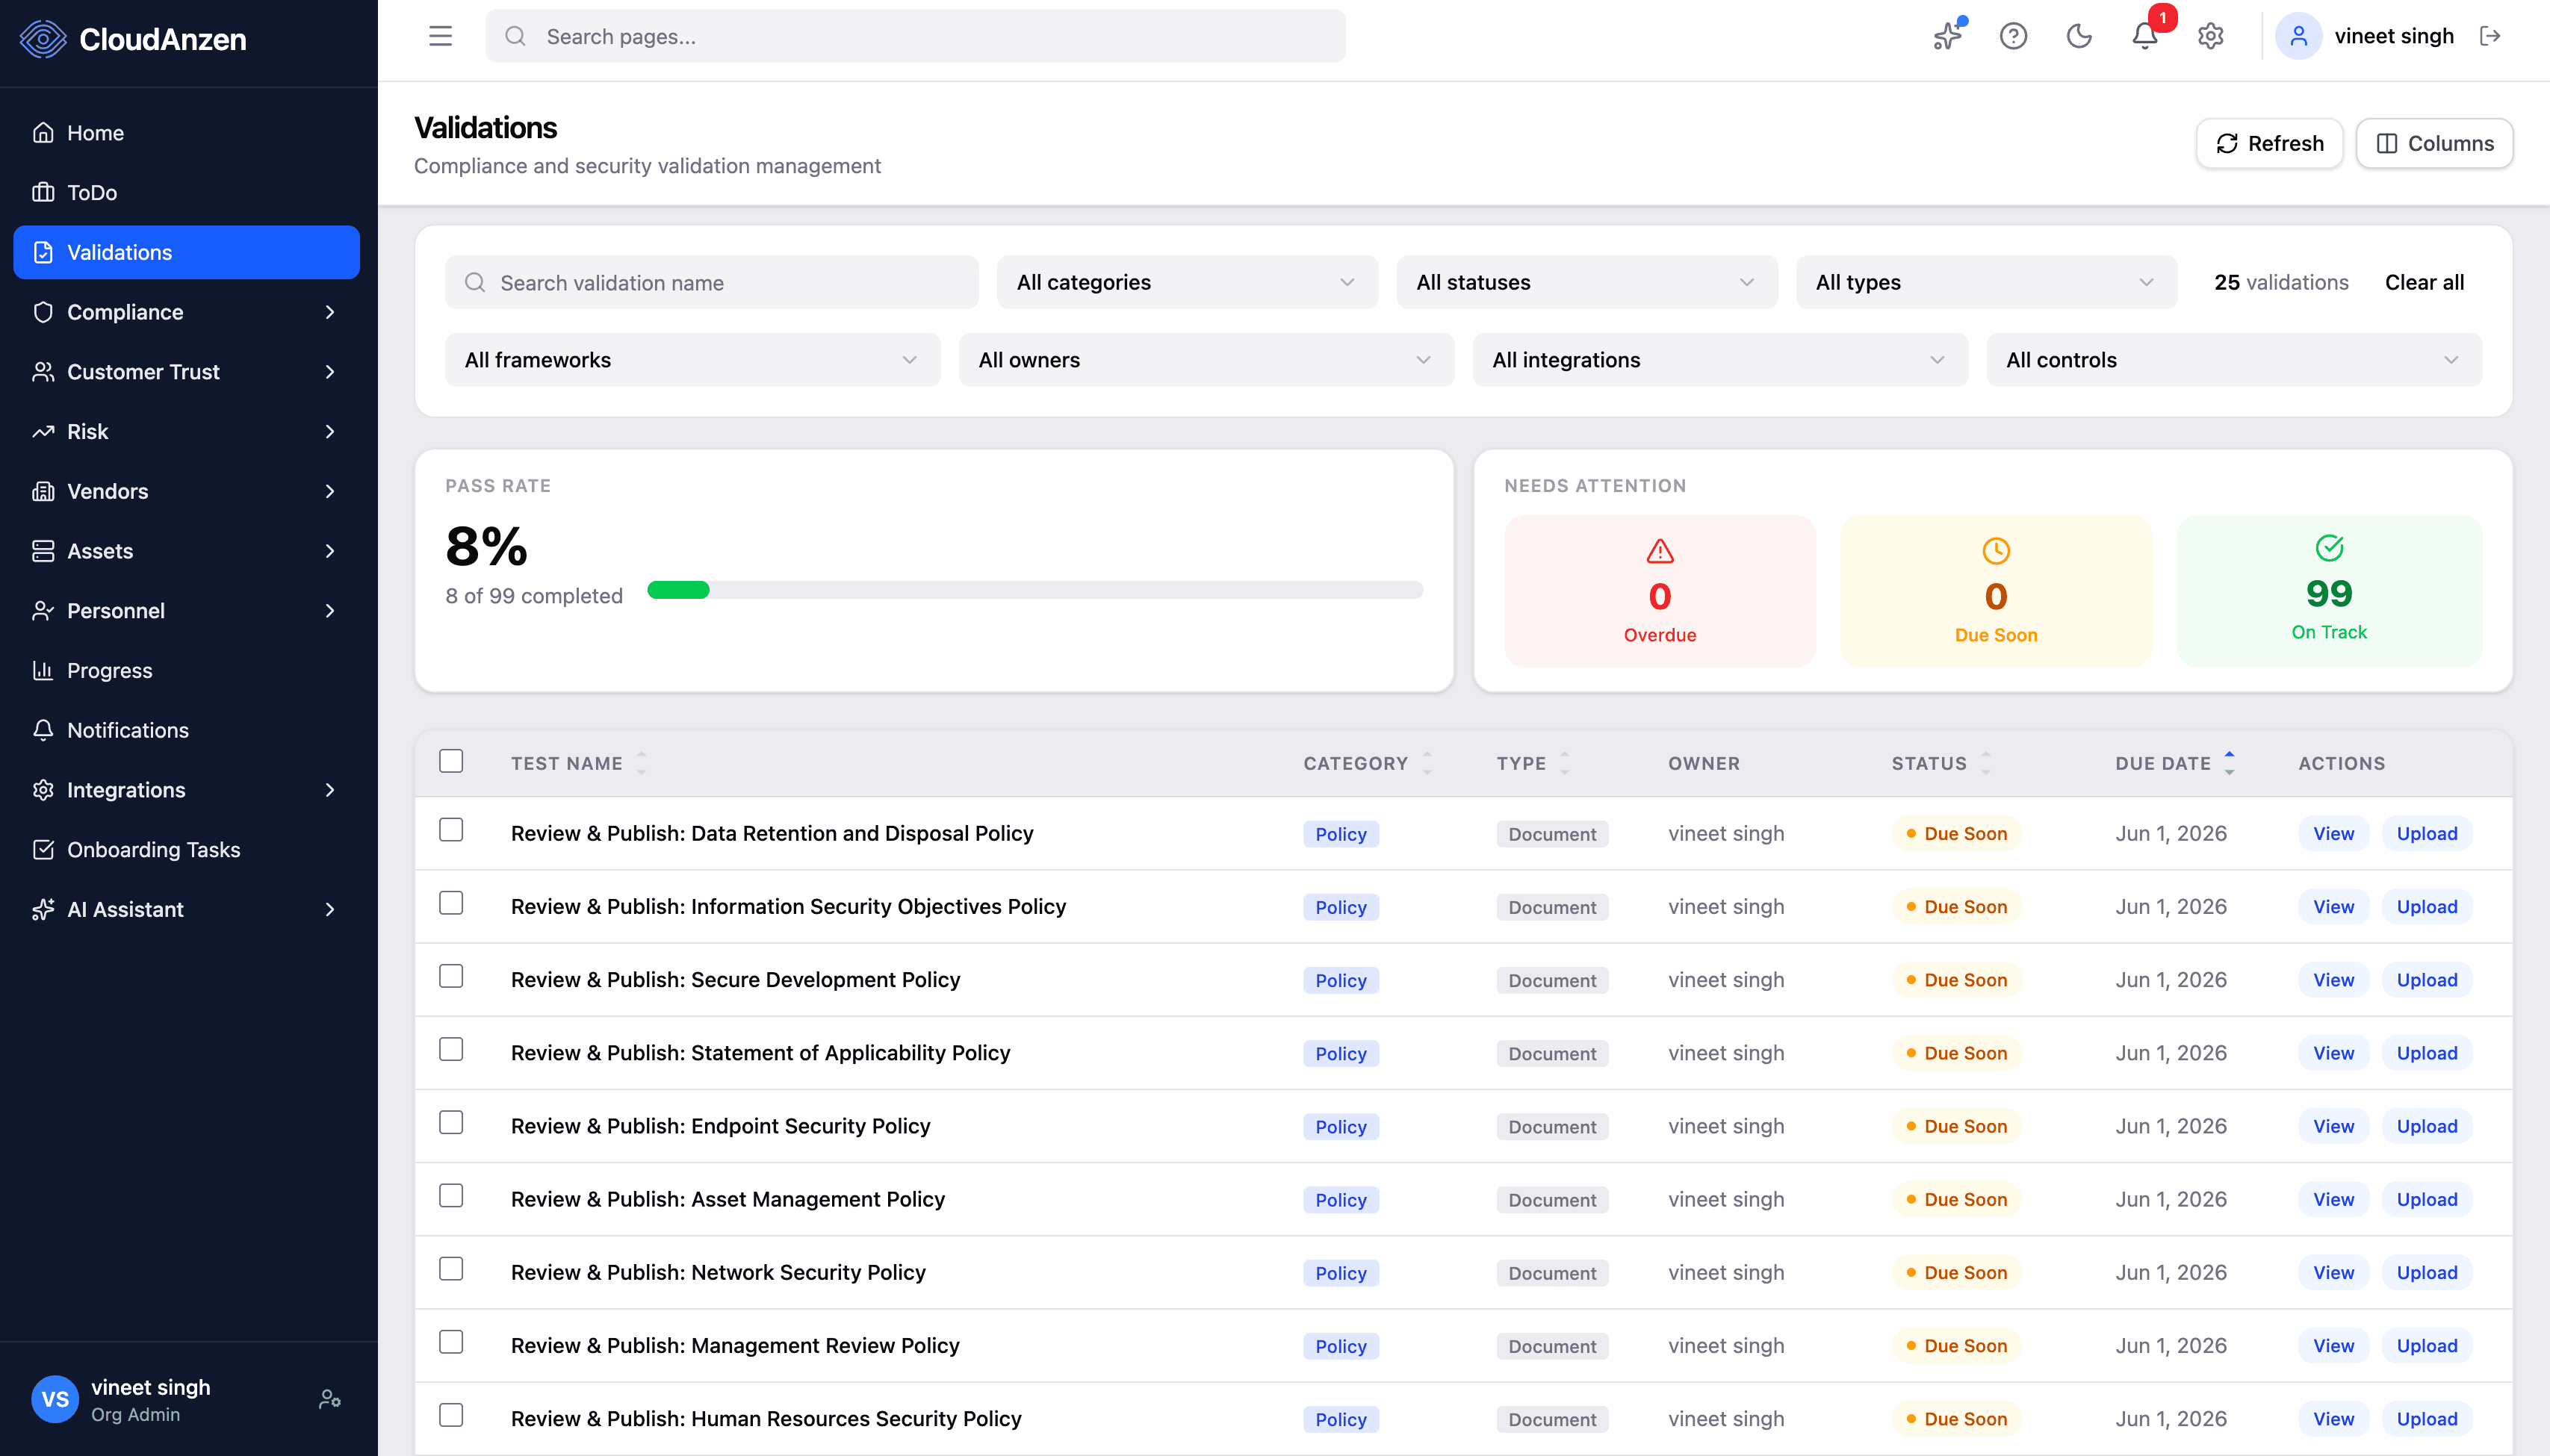Click the logout arrow icon
The image size is (2550, 1456).
(x=2490, y=36)
